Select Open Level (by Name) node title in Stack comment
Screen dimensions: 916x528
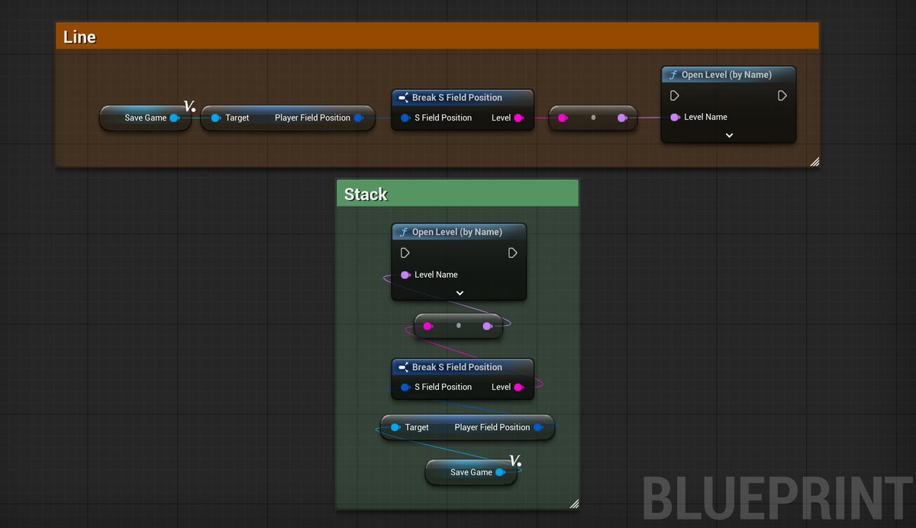457,232
